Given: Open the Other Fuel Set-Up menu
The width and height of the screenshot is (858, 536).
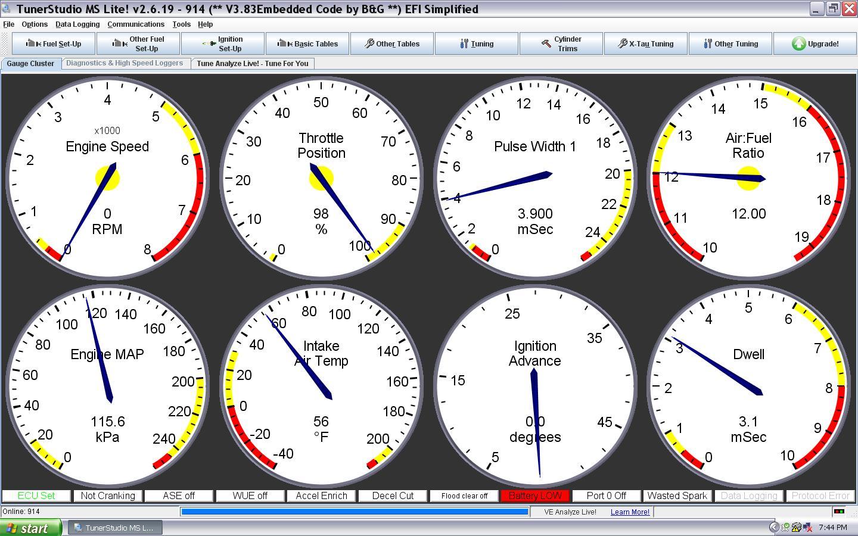Looking at the screenshot, I should [x=138, y=43].
